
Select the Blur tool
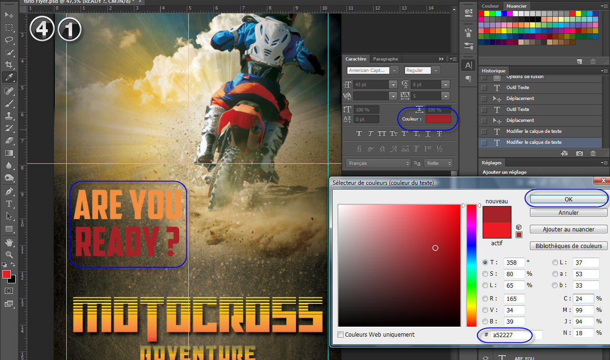9,165
